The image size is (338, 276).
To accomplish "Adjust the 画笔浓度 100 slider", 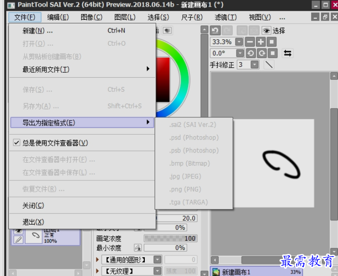I will coord(171,238).
